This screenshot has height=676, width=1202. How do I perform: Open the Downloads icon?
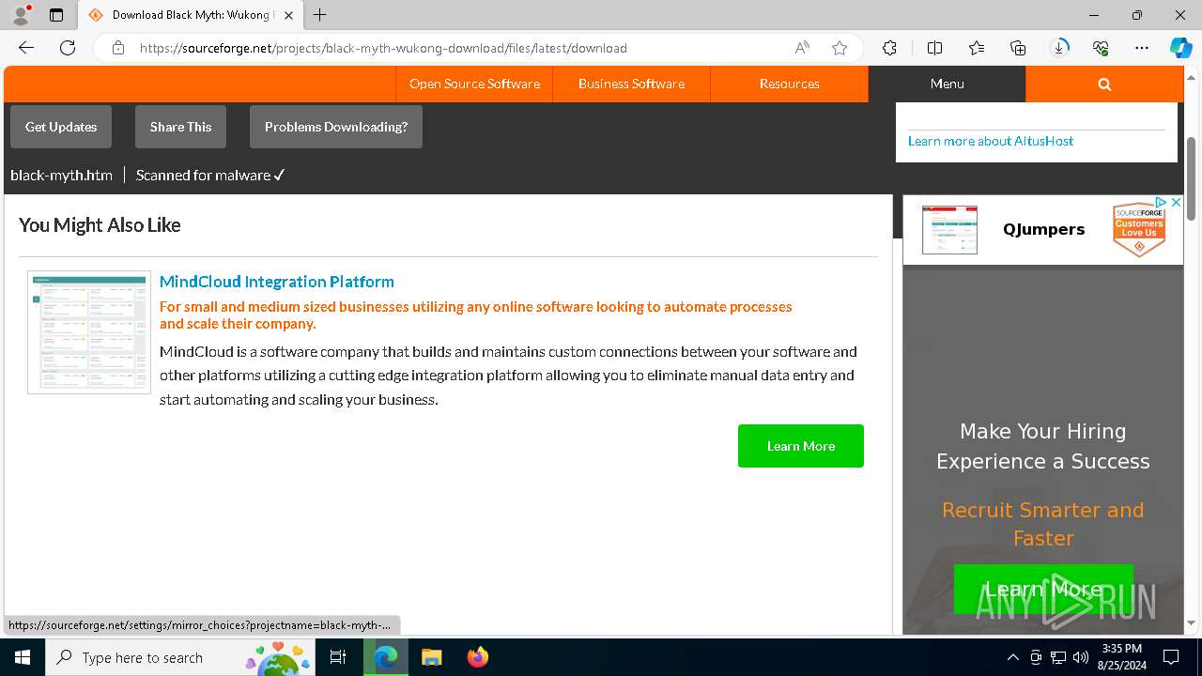(1059, 48)
